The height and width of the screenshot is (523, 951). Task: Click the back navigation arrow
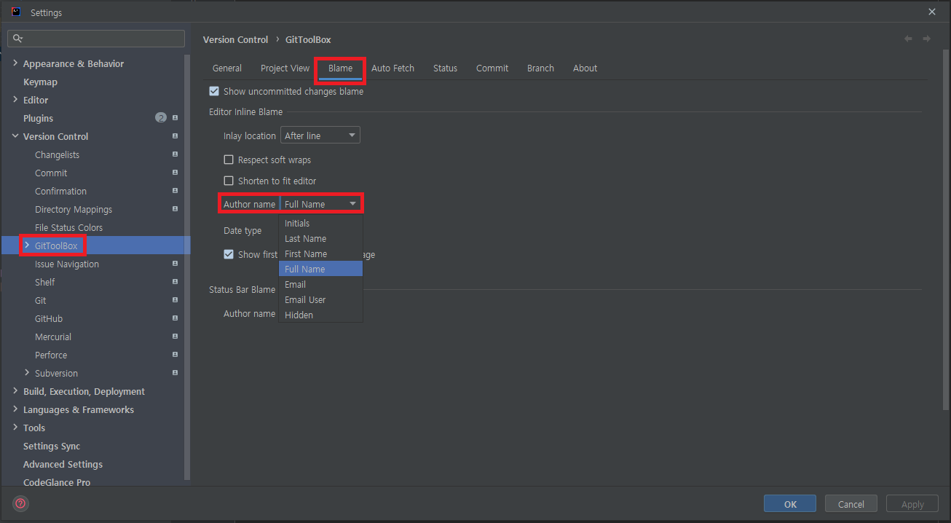pos(908,39)
